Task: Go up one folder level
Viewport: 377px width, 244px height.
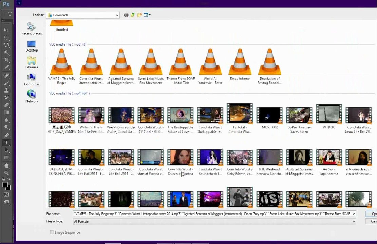Action: (133, 15)
